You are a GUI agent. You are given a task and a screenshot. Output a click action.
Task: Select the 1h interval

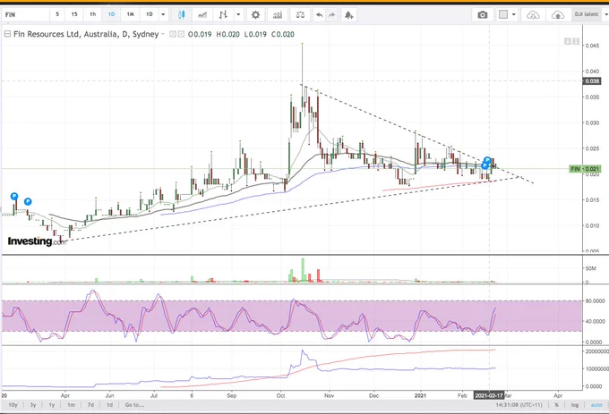click(93, 14)
